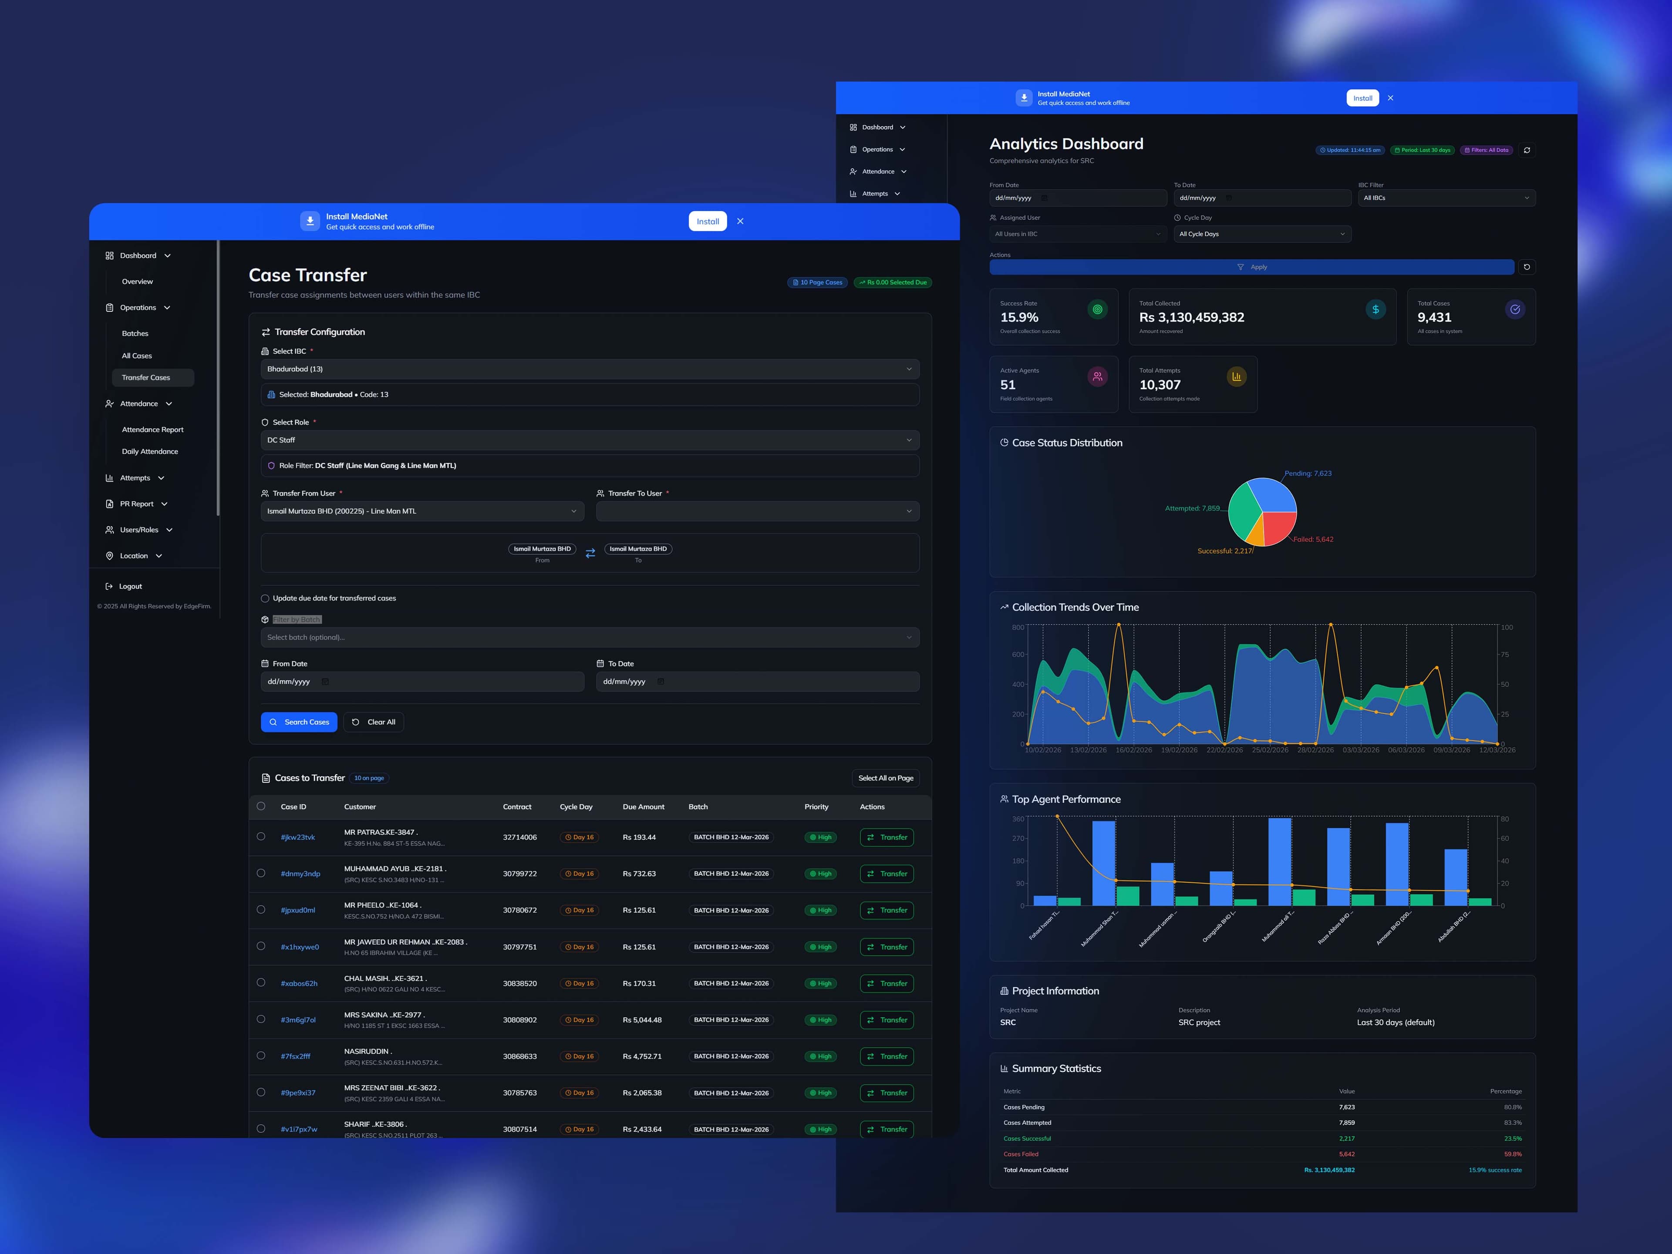This screenshot has height=1254, width=1672.
Task: Click Search Cases button
Action: [x=299, y=722]
